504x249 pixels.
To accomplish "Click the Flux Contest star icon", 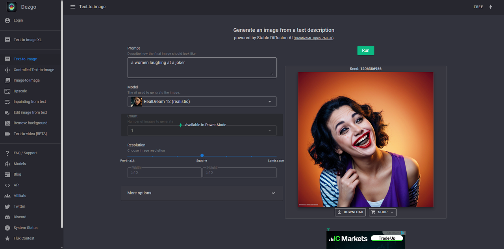I will [x=7, y=238].
